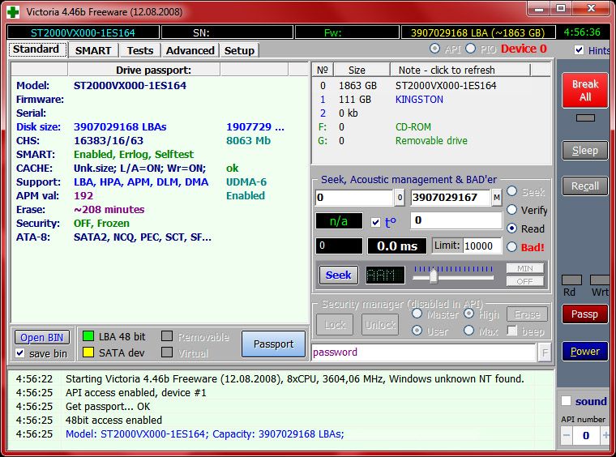Viewport: 616px width, 457px height.
Task: Toggle the Hints checkbox
Action: tap(579, 50)
